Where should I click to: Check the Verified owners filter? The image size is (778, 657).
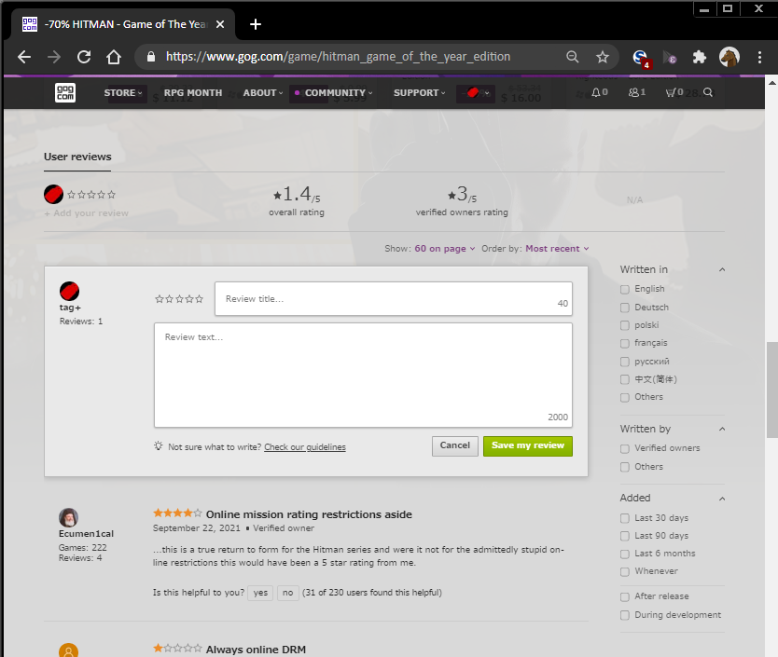pyautogui.click(x=625, y=449)
